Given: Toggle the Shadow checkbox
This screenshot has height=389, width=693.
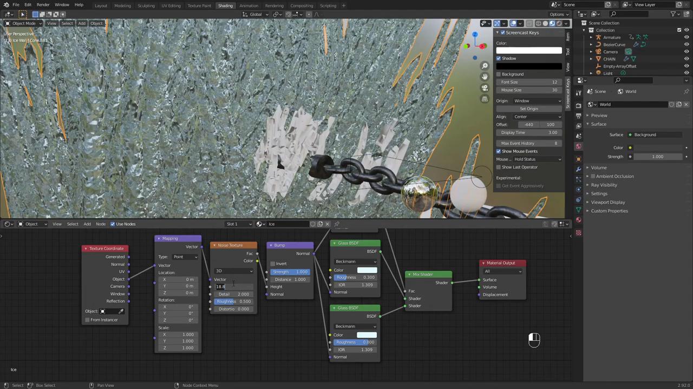Looking at the screenshot, I should pos(499,58).
